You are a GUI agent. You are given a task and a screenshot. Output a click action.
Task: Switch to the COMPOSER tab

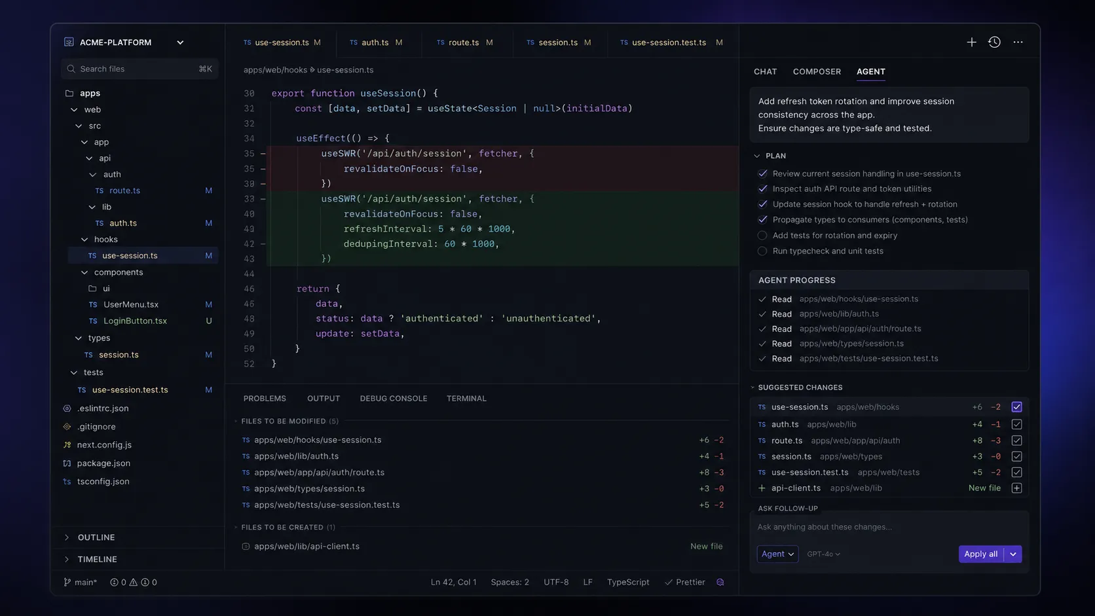coord(817,72)
